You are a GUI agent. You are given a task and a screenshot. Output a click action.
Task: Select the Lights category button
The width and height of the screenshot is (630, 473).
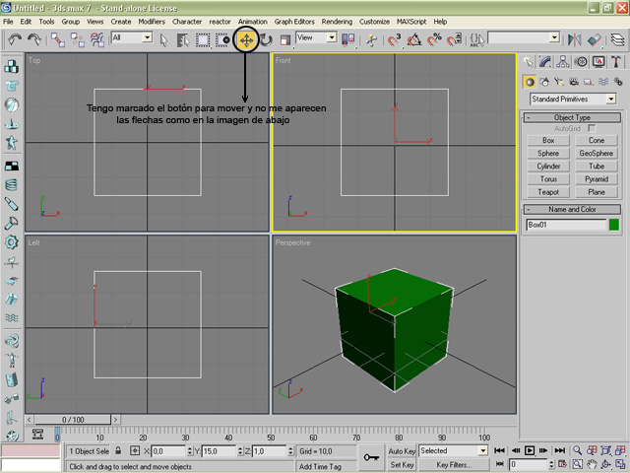pyautogui.click(x=559, y=82)
